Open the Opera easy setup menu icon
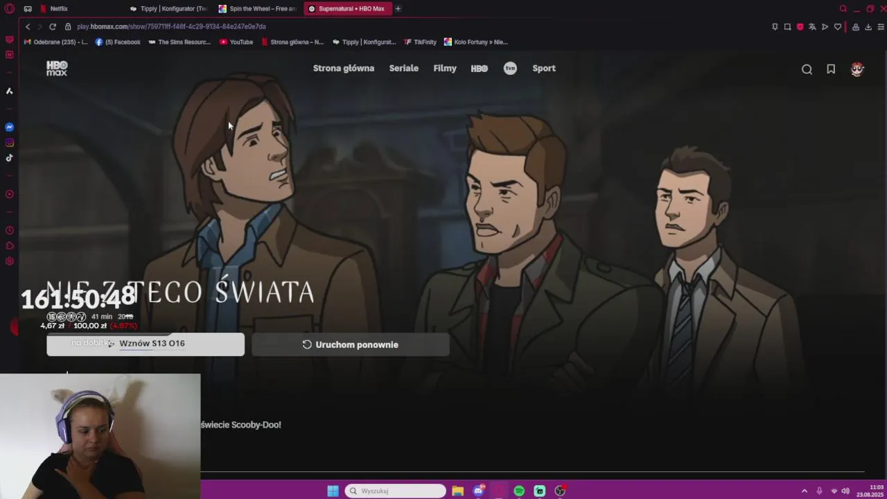The height and width of the screenshot is (499, 887). (881, 26)
